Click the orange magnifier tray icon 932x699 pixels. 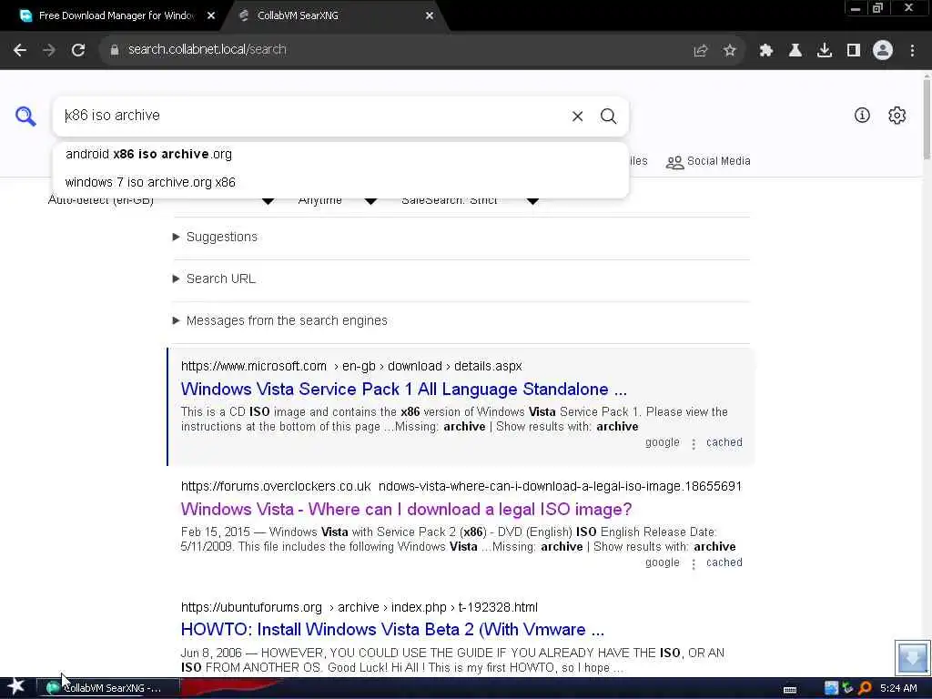click(x=865, y=688)
